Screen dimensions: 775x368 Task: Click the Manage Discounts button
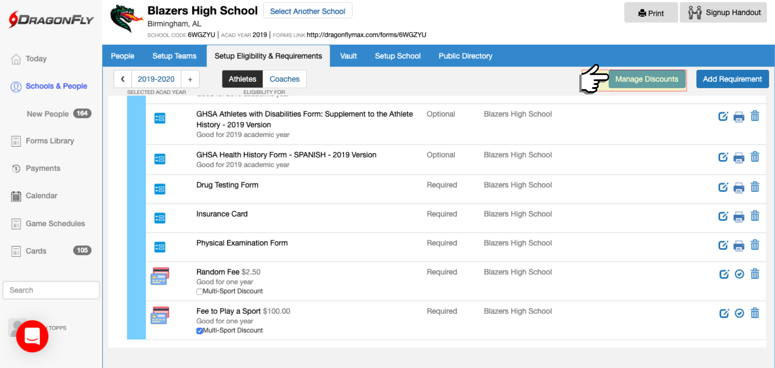click(646, 79)
